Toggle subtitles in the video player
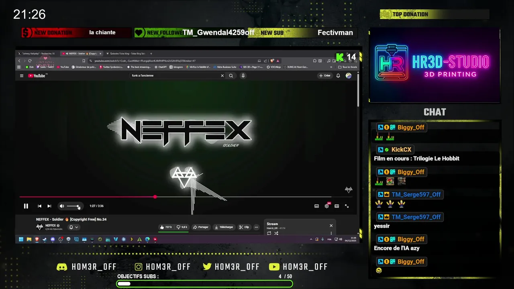 coord(316,206)
